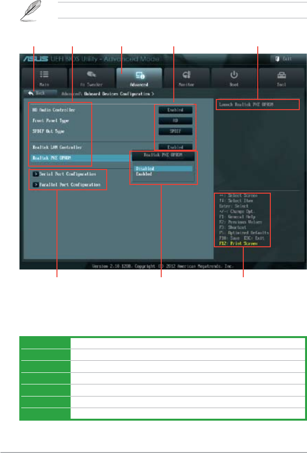Open HD Audio Controller Enabled dropdown
Viewport: 307px width, 453px height.
click(x=176, y=110)
